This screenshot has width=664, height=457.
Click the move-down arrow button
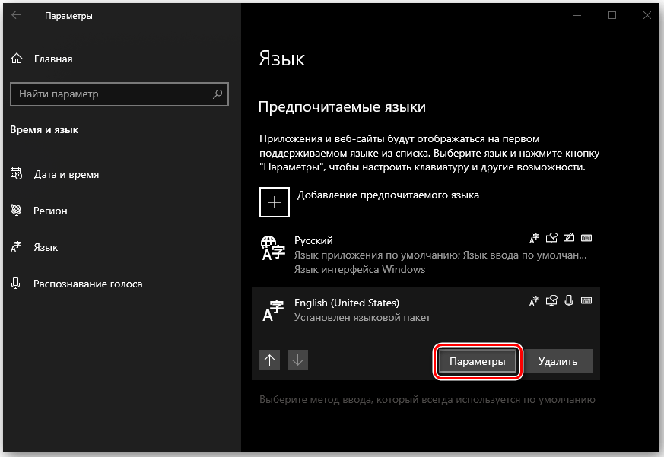coord(297,360)
